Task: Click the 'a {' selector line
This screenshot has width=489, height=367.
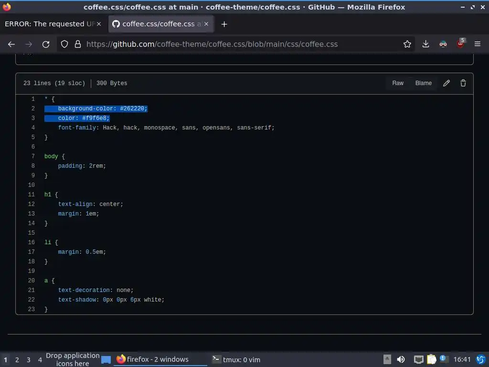Action: point(49,281)
